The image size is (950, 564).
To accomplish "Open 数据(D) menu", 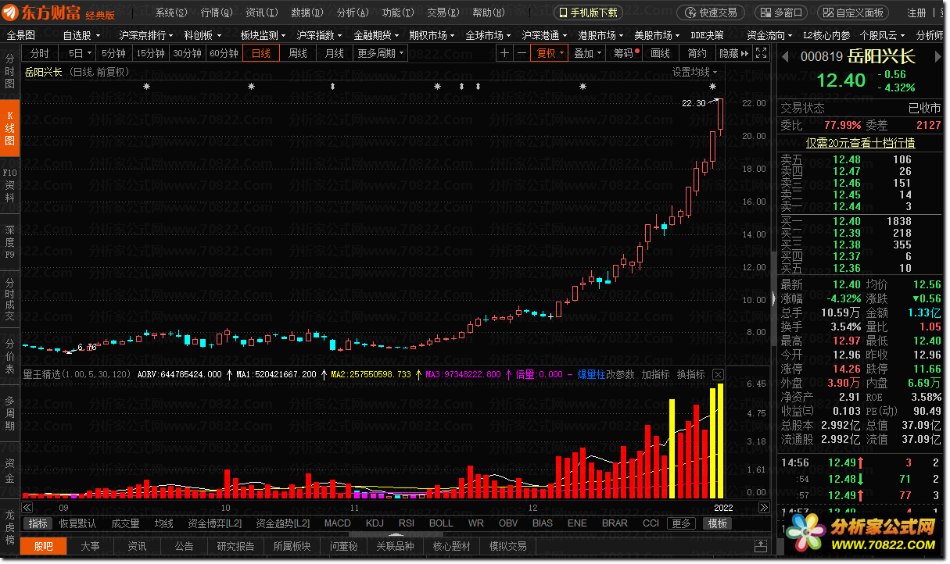I will 307,12.
